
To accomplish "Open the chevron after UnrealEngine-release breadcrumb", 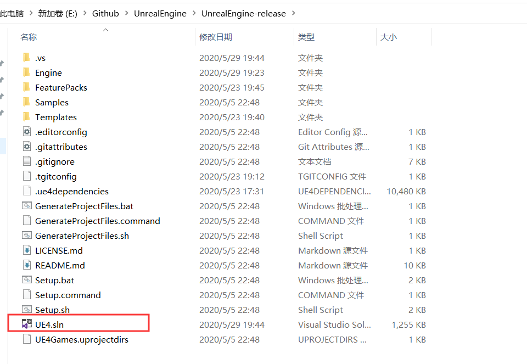I will 294,13.
